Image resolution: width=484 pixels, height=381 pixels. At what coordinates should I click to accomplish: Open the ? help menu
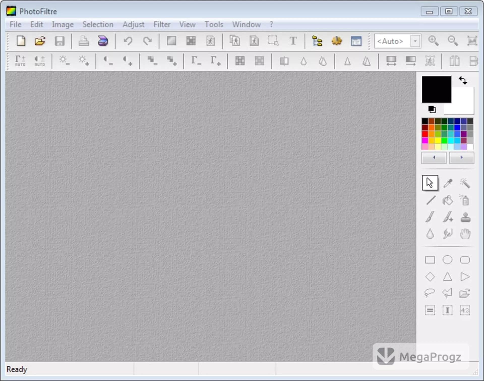coord(271,24)
